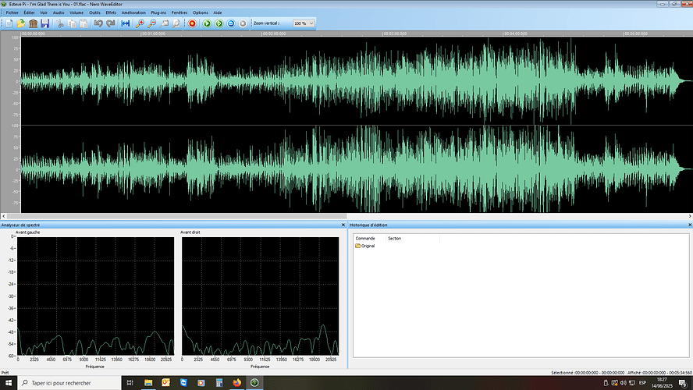Open Firefox from the Windows taskbar

click(x=237, y=382)
